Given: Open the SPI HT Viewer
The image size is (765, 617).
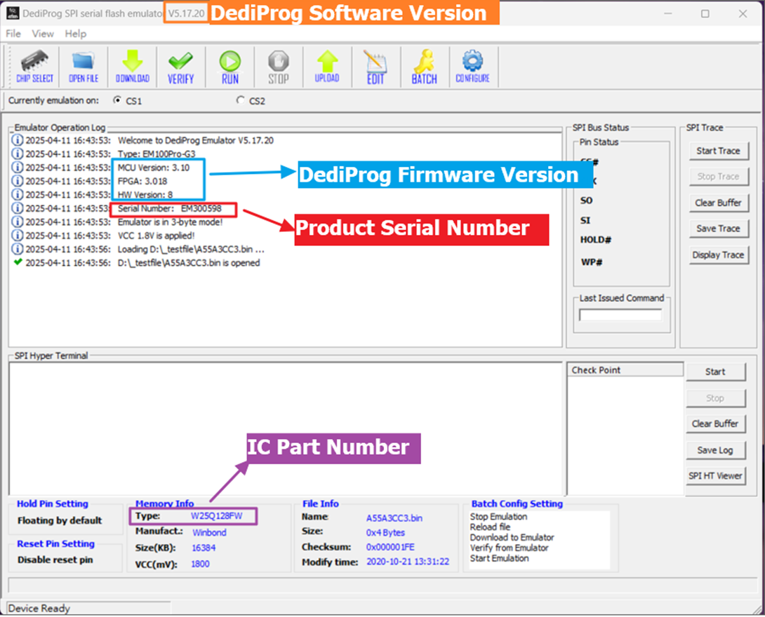Looking at the screenshot, I should pyautogui.click(x=715, y=476).
